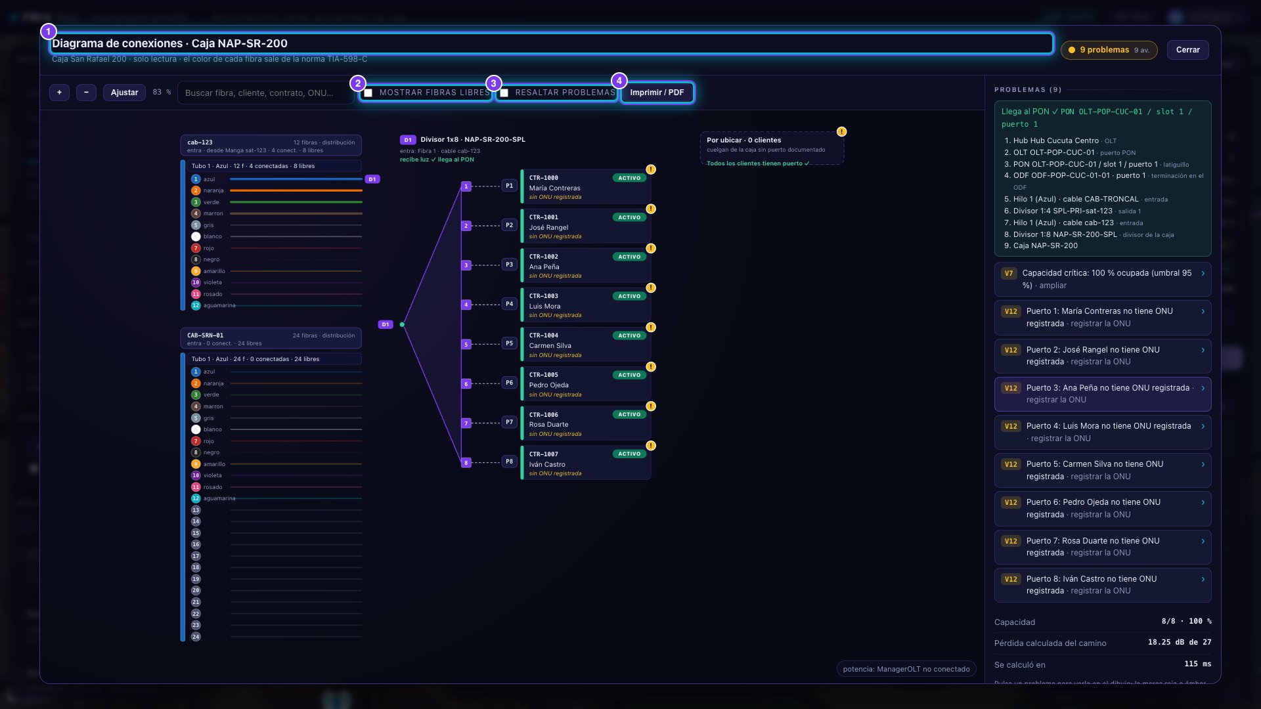Viewport: 1261px width, 709px height.
Task: Click Imprimir / PDF button
Action: [x=657, y=93]
